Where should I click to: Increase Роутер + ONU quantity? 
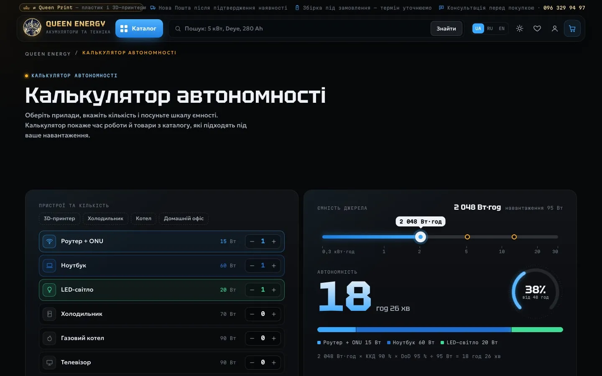(274, 241)
